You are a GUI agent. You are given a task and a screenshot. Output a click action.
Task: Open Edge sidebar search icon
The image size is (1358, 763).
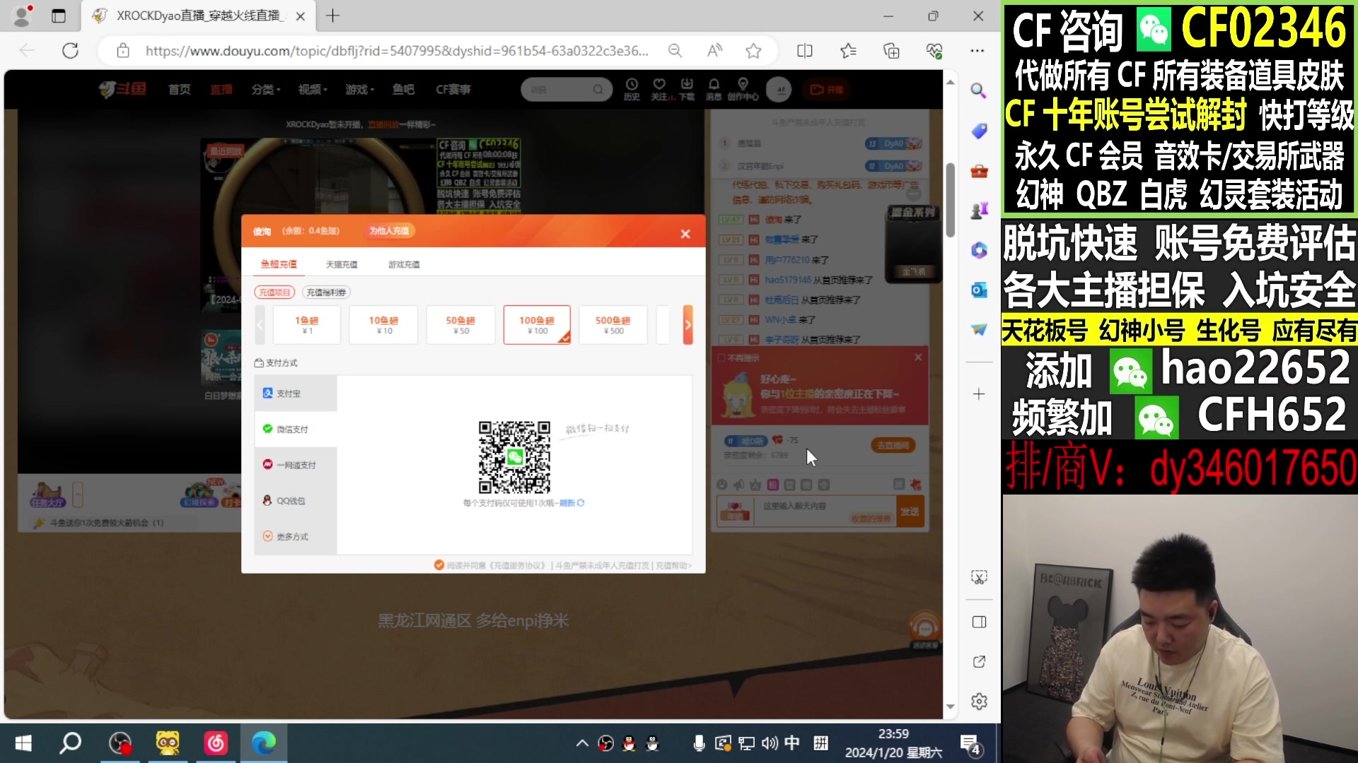[978, 90]
